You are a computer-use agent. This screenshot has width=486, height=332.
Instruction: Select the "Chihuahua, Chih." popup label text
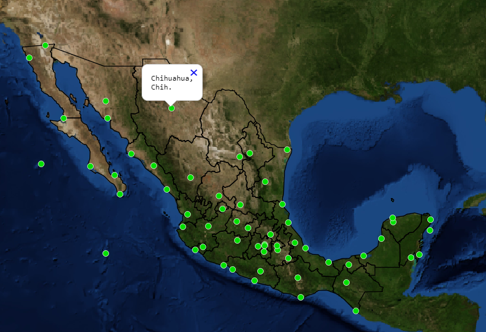[172, 82]
